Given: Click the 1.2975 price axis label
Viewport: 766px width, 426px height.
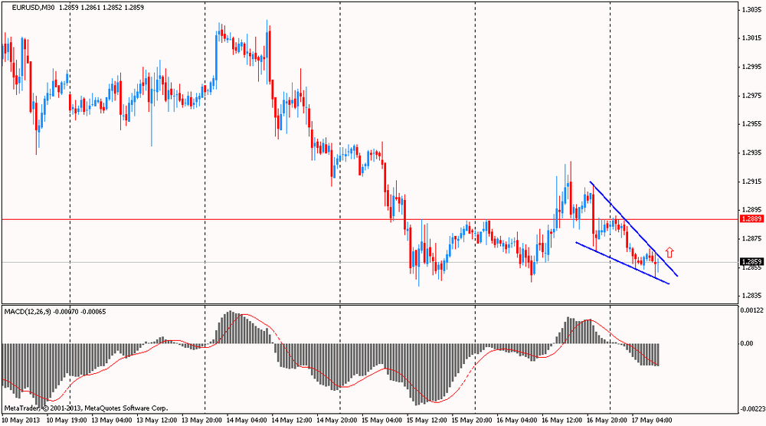Looking at the screenshot, I should pyautogui.click(x=751, y=95).
